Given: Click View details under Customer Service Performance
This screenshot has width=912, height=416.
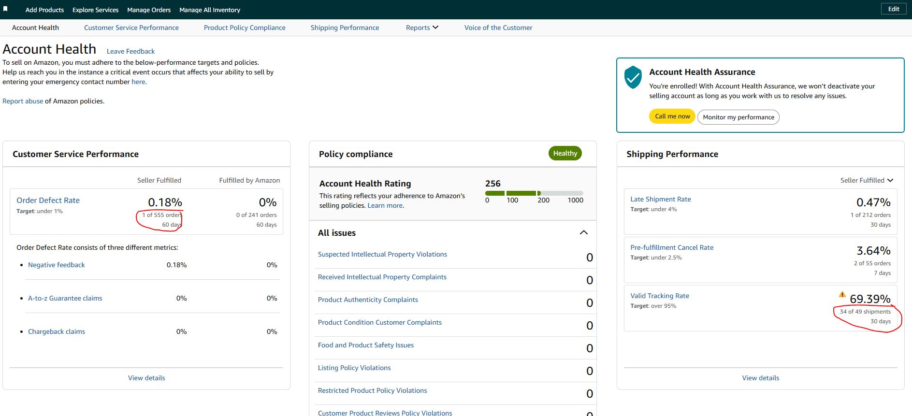Looking at the screenshot, I should point(146,378).
